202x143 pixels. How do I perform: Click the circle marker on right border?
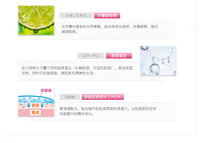[196, 27]
